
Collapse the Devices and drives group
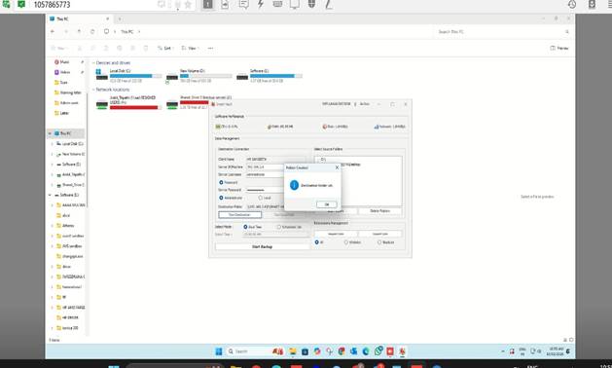point(93,63)
